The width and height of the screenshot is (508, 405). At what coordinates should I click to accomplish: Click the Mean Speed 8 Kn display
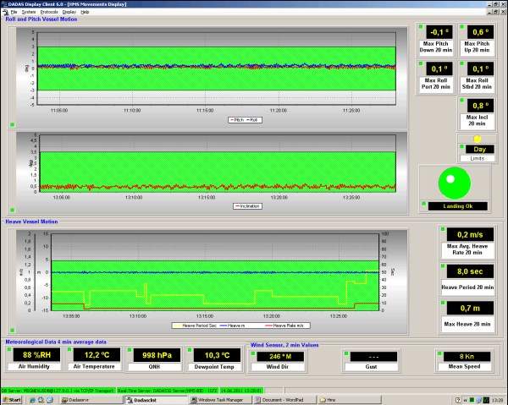(x=467, y=356)
